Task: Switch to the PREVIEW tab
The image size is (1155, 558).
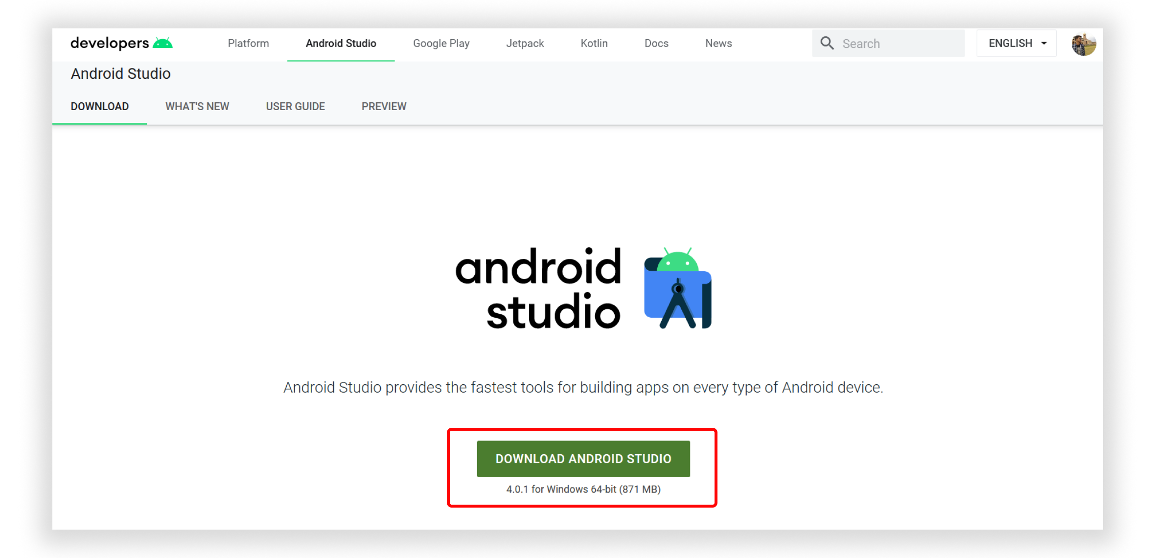Action: (384, 106)
